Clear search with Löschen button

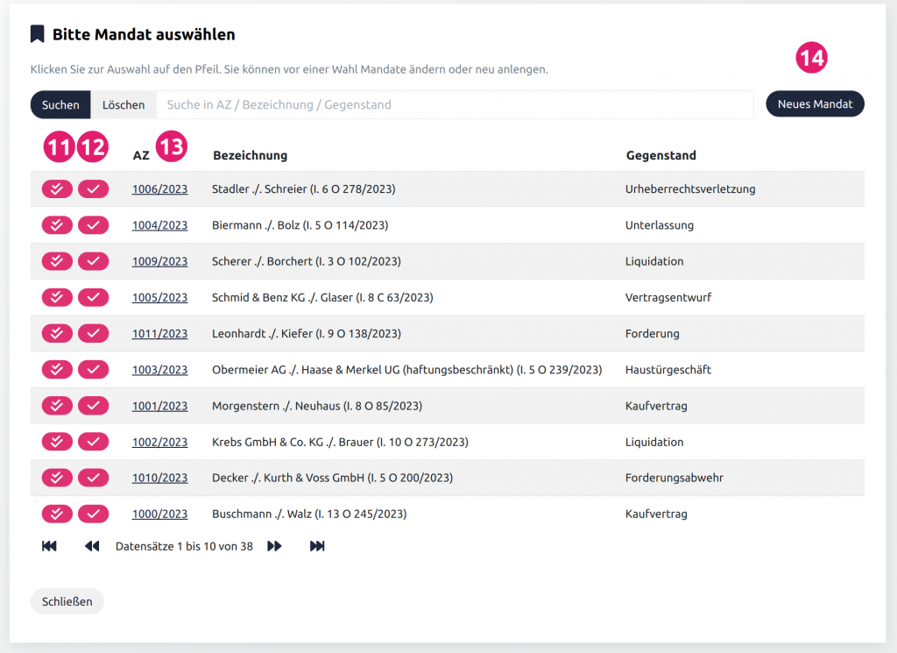tap(124, 104)
